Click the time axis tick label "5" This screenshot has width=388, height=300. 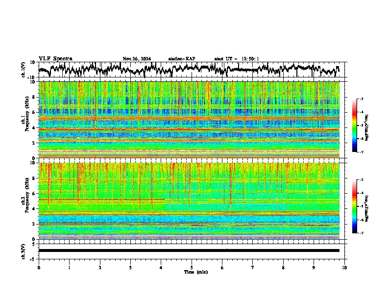192,268
